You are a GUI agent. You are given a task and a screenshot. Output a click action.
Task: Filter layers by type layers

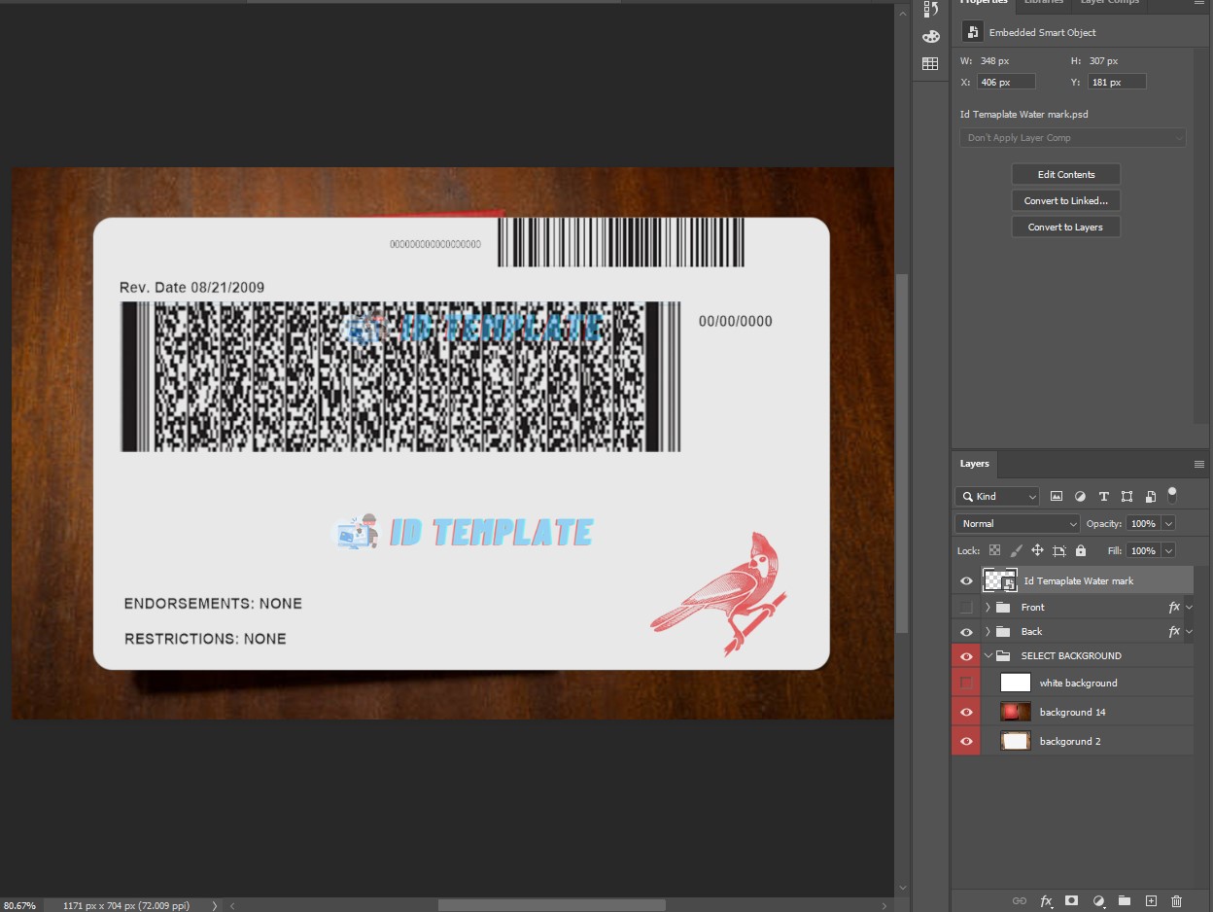click(x=1103, y=496)
